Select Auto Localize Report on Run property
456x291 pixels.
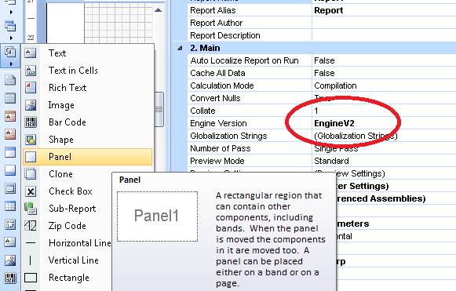click(244, 60)
